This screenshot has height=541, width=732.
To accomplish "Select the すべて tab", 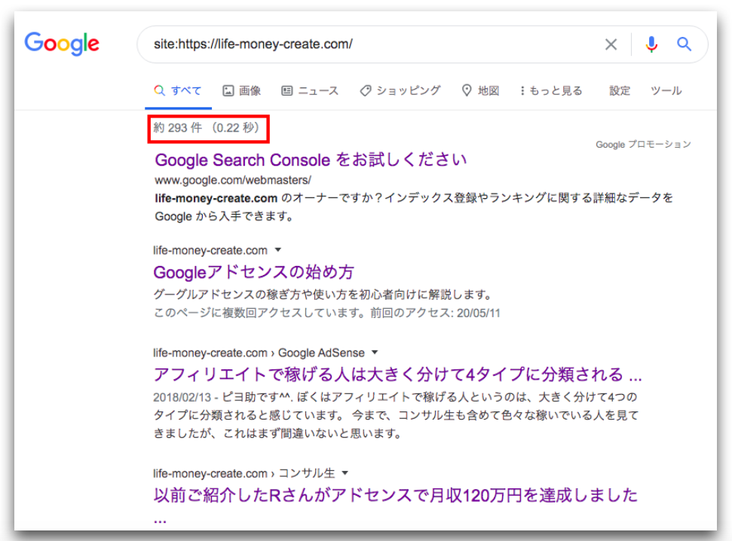I will pos(178,90).
